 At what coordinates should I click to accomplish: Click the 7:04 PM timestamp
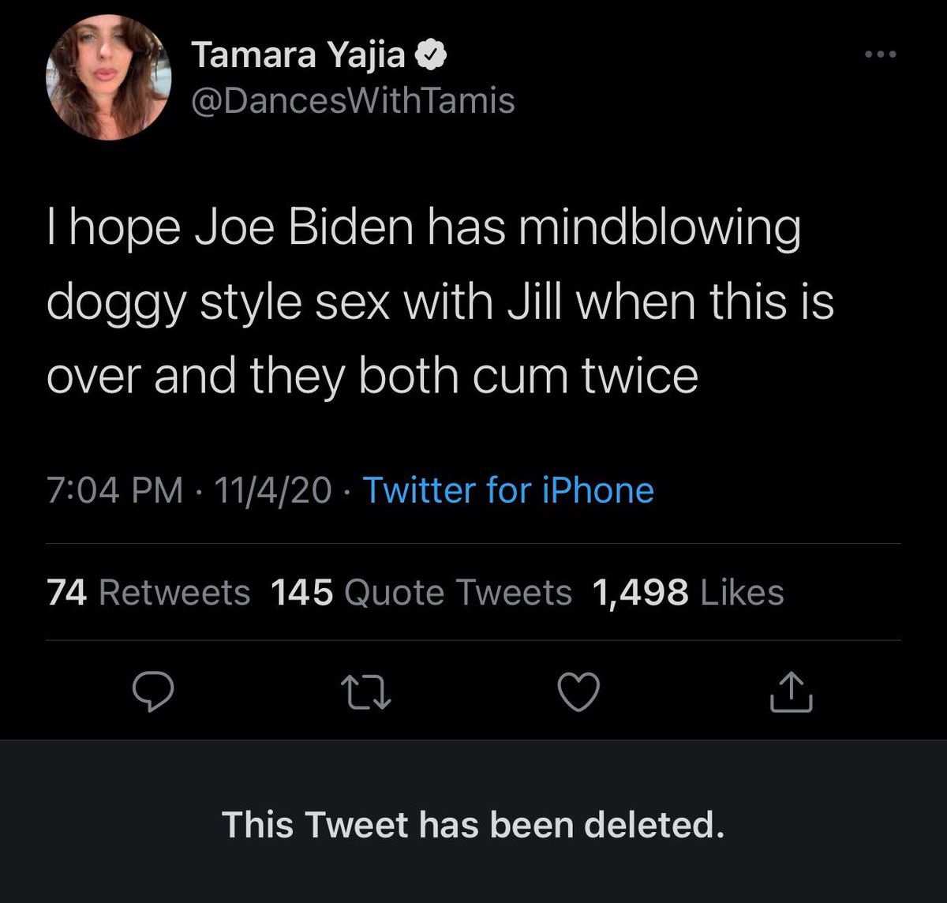coord(115,490)
